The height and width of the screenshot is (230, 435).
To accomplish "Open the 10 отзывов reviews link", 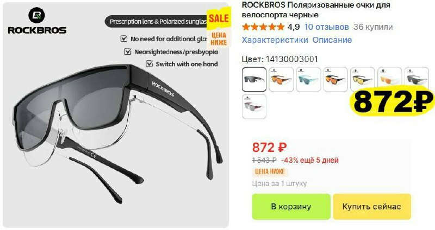I will click(x=327, y=27).
